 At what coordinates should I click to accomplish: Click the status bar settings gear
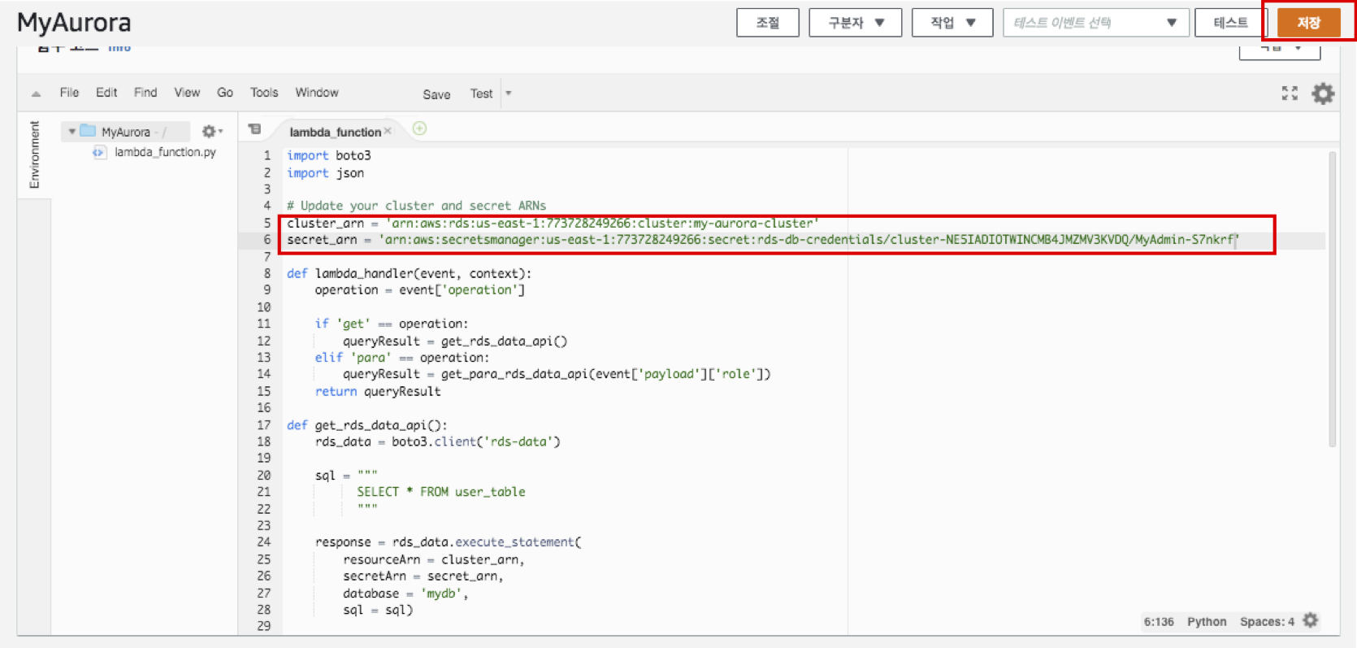pos(1310,621)
